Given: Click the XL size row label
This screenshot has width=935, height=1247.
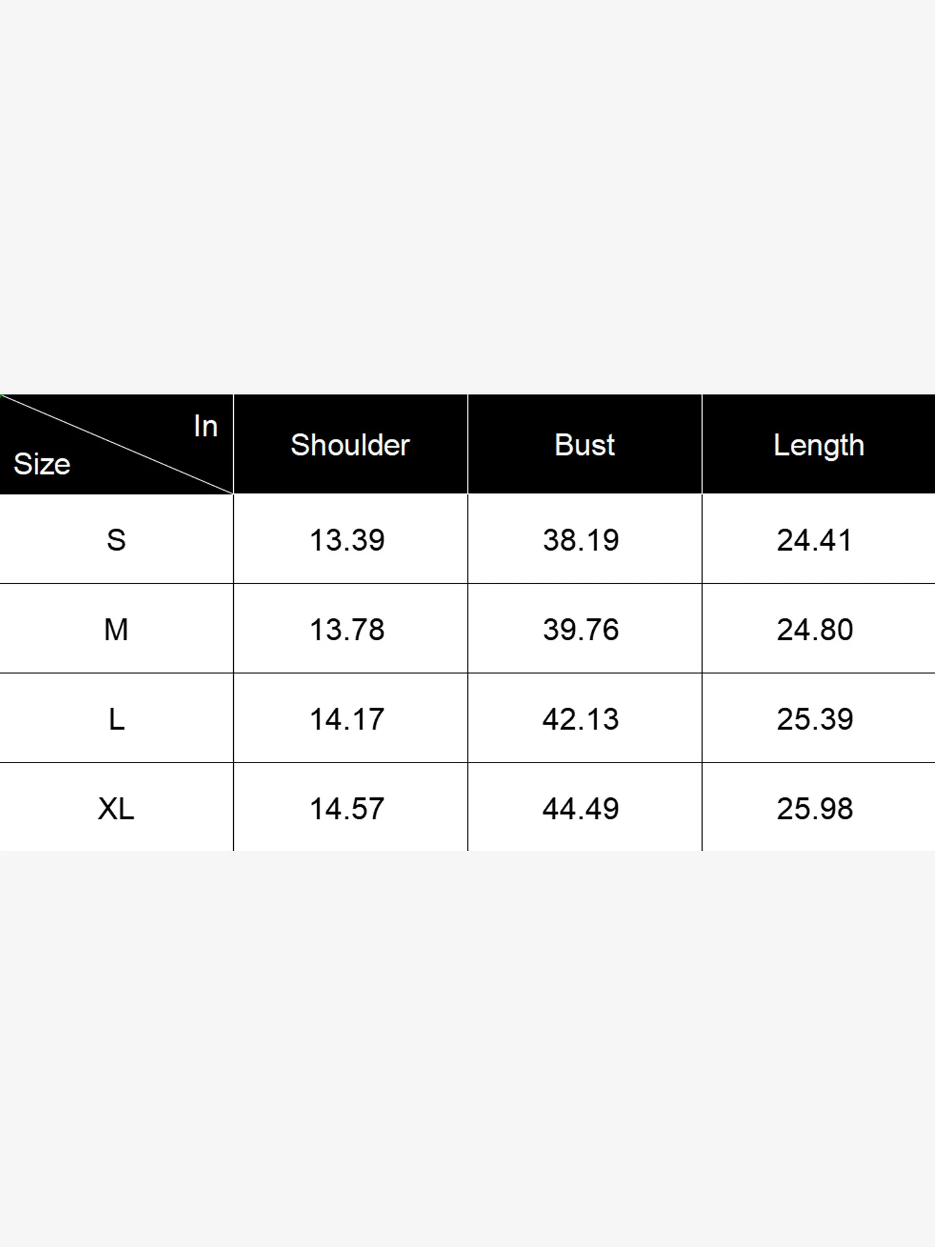Looking at the screenshot, I should click(x=117, y=809).
